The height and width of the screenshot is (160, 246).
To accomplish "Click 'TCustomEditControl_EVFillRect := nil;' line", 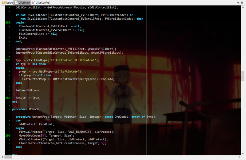I will (50, 26).
